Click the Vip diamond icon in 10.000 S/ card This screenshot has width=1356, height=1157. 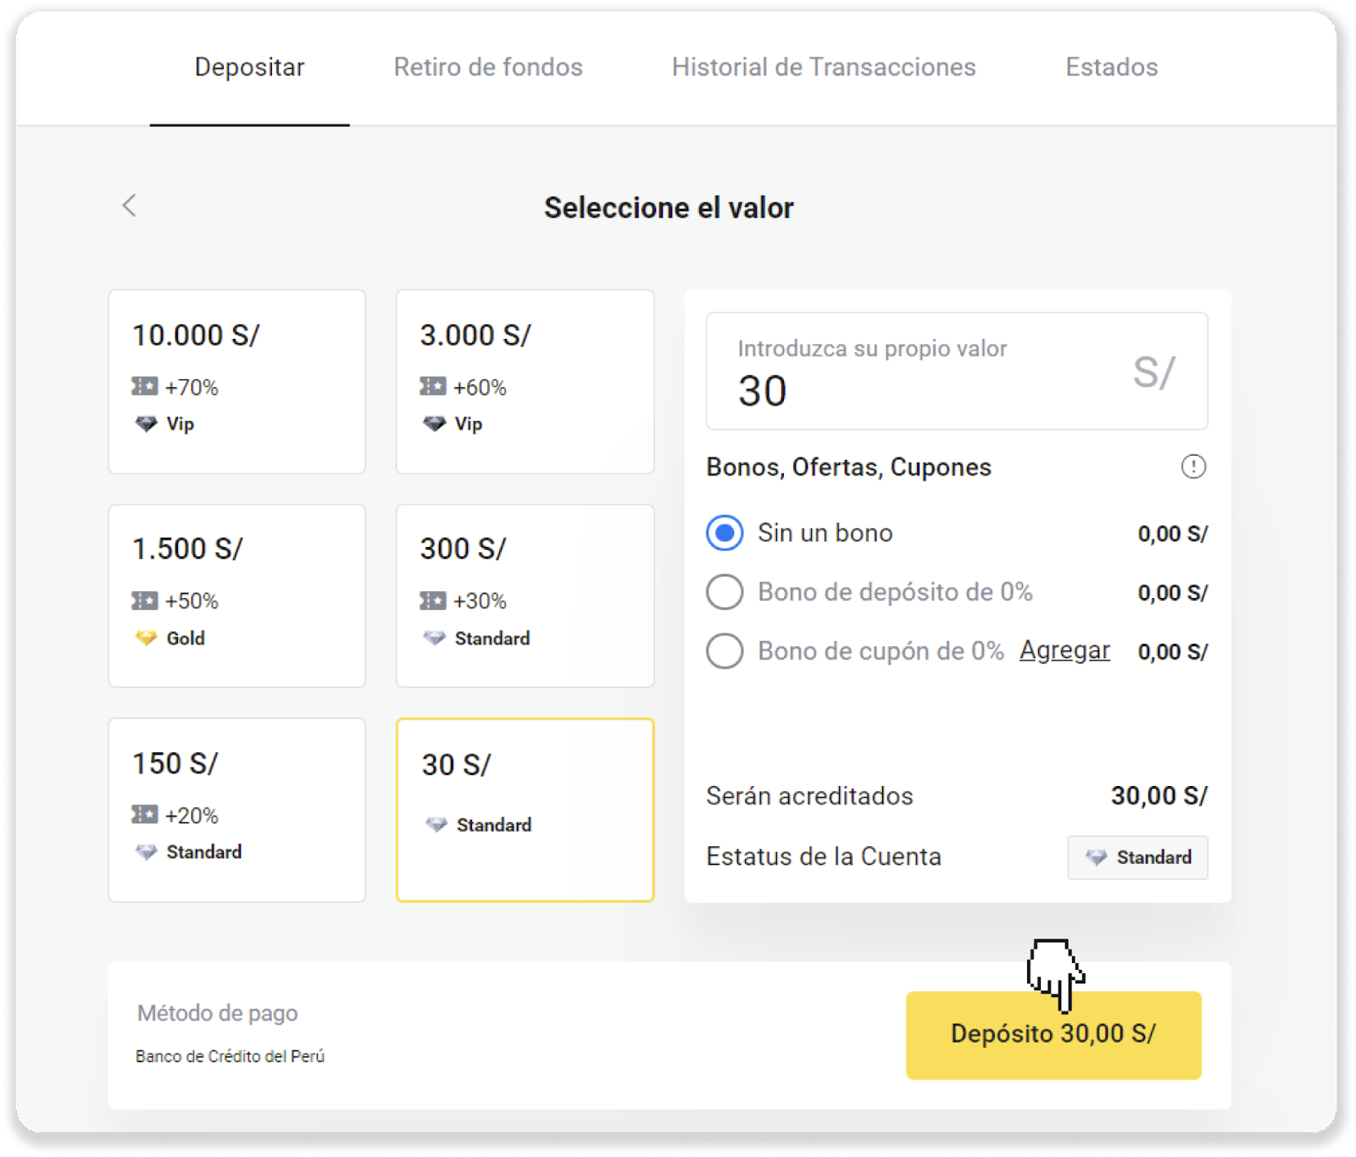pos(147,423)
